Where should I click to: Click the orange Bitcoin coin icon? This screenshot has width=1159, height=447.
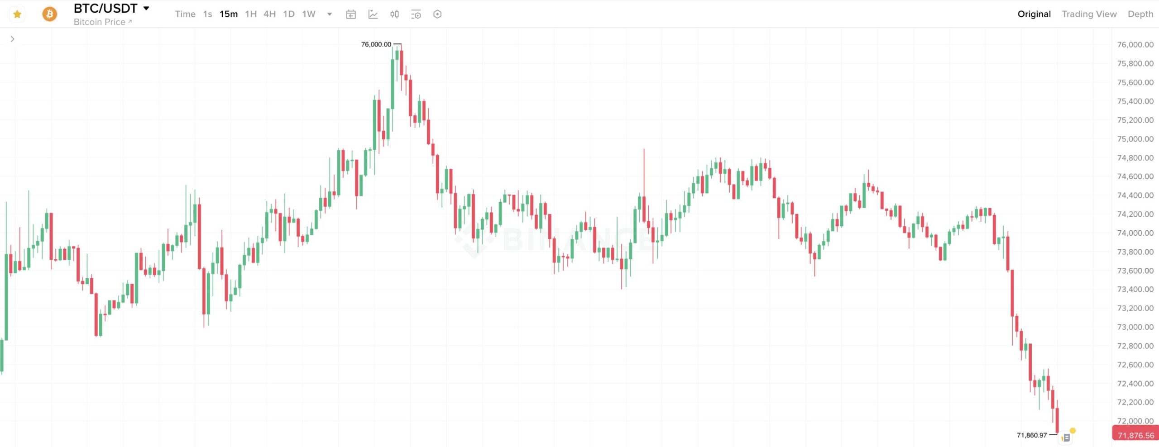pos(50,14)
